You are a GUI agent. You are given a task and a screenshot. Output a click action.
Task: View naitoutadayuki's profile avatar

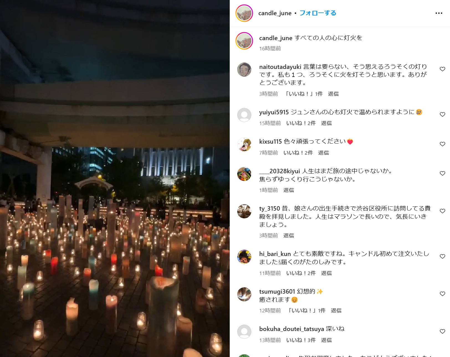pos(244,69)
